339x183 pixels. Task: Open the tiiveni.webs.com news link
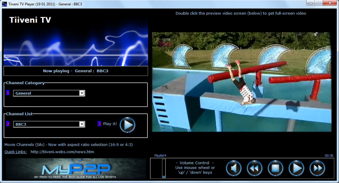(62, 152)
